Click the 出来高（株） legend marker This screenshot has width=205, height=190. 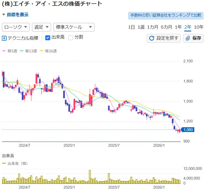tap(4, 164)
